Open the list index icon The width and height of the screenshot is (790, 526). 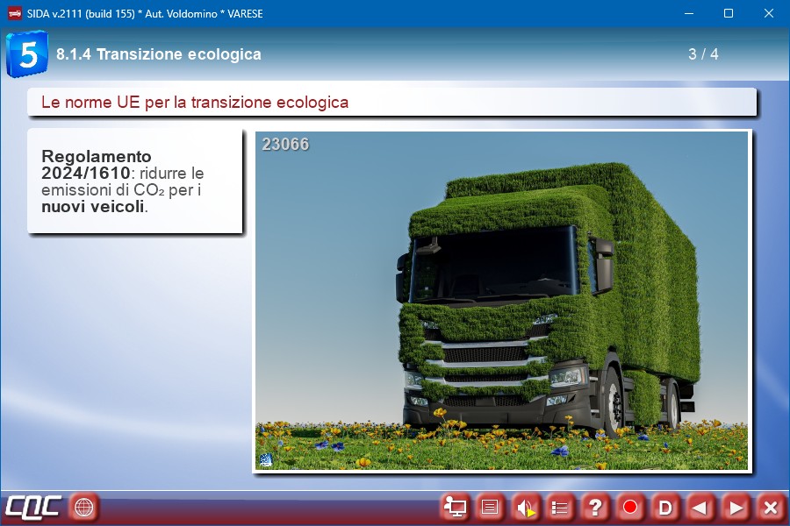(560, 507)
